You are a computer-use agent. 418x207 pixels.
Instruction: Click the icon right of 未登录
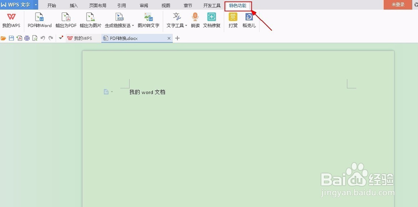point(416,5)
